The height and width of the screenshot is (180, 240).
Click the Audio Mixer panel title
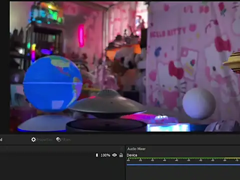click(x=136, y=148)
